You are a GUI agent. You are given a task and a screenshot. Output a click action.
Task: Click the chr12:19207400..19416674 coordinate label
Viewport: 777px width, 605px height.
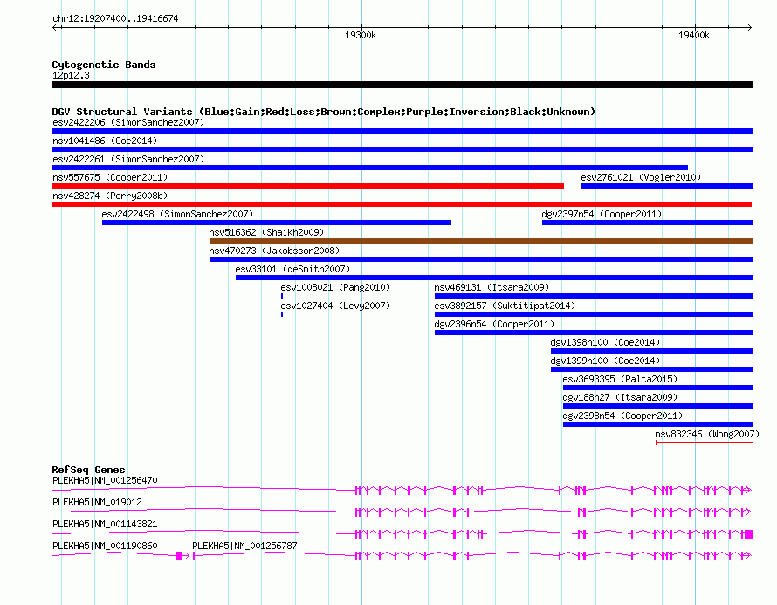(x=115, y=18)
